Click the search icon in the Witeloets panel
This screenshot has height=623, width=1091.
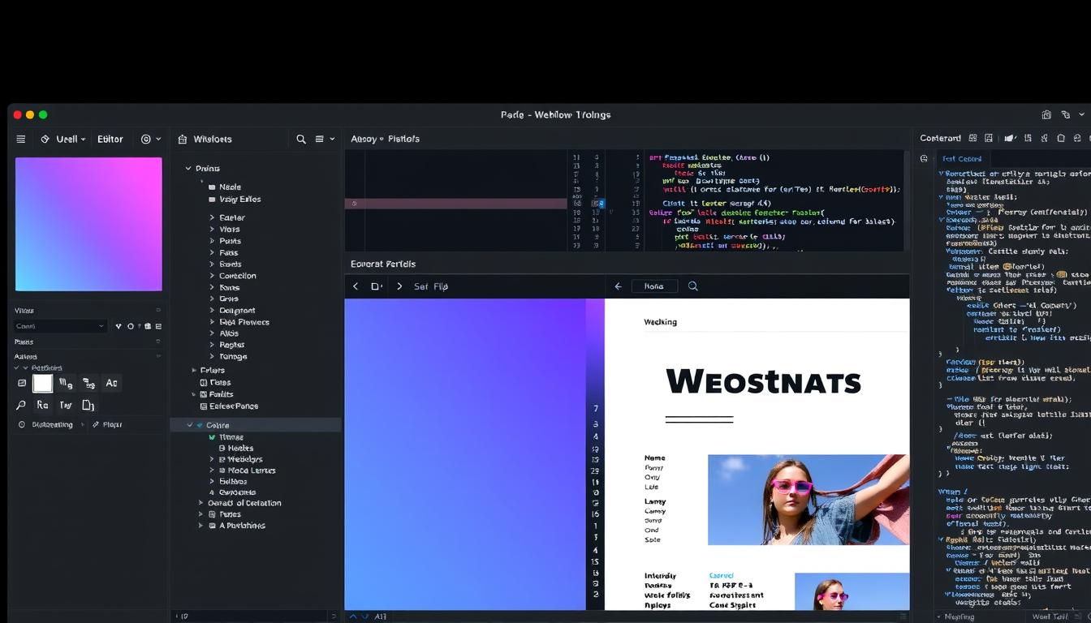[x=301, y=140]
